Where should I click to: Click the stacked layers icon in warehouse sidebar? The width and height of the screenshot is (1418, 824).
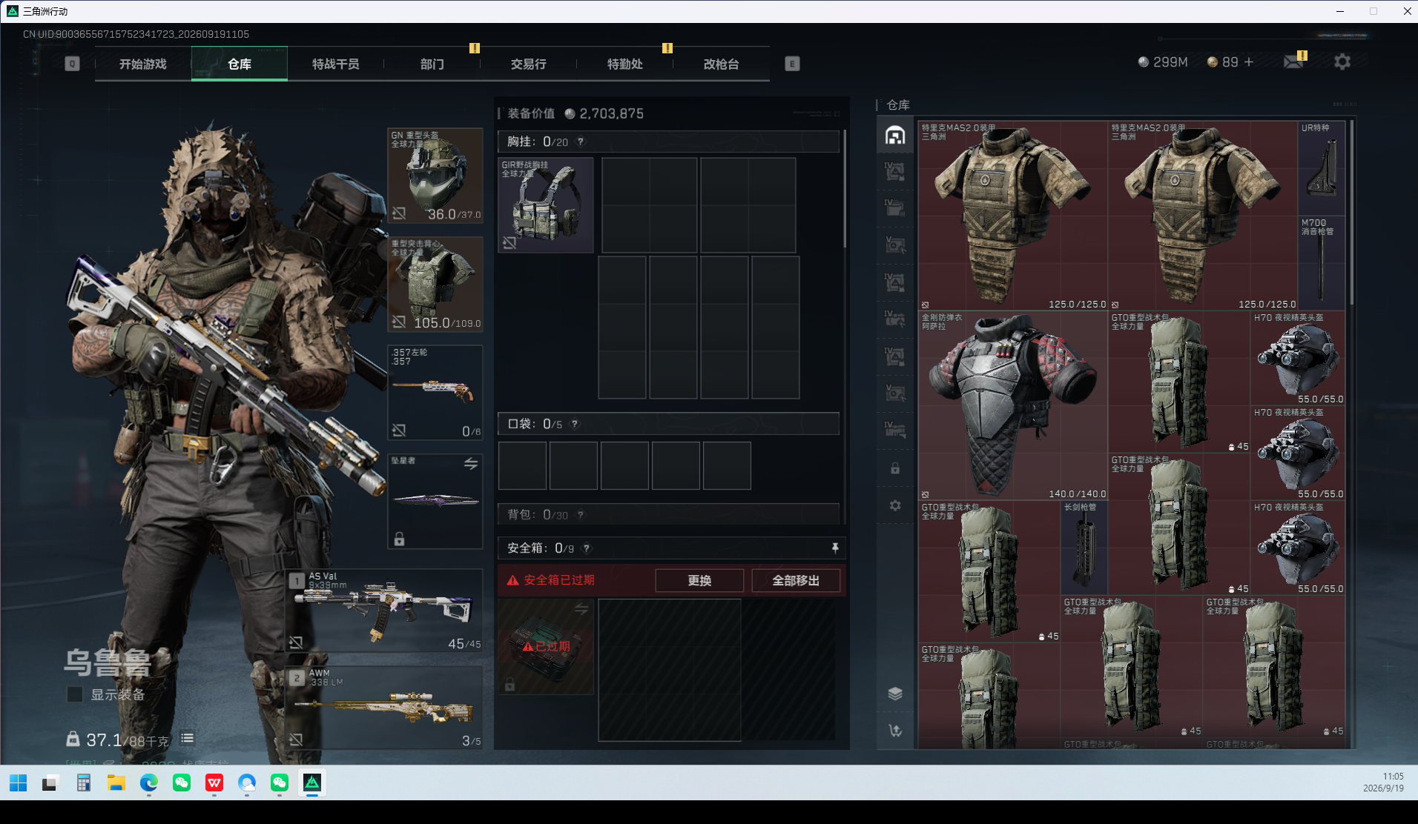tap(895, 694)
